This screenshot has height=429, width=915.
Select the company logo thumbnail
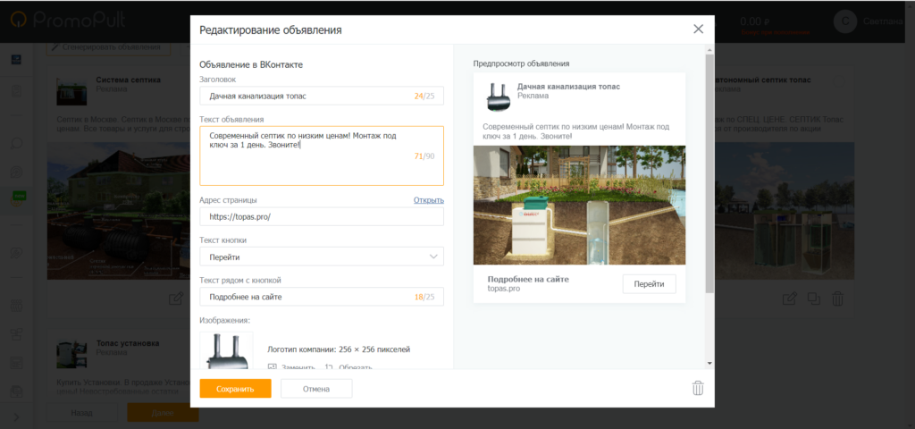226,350
